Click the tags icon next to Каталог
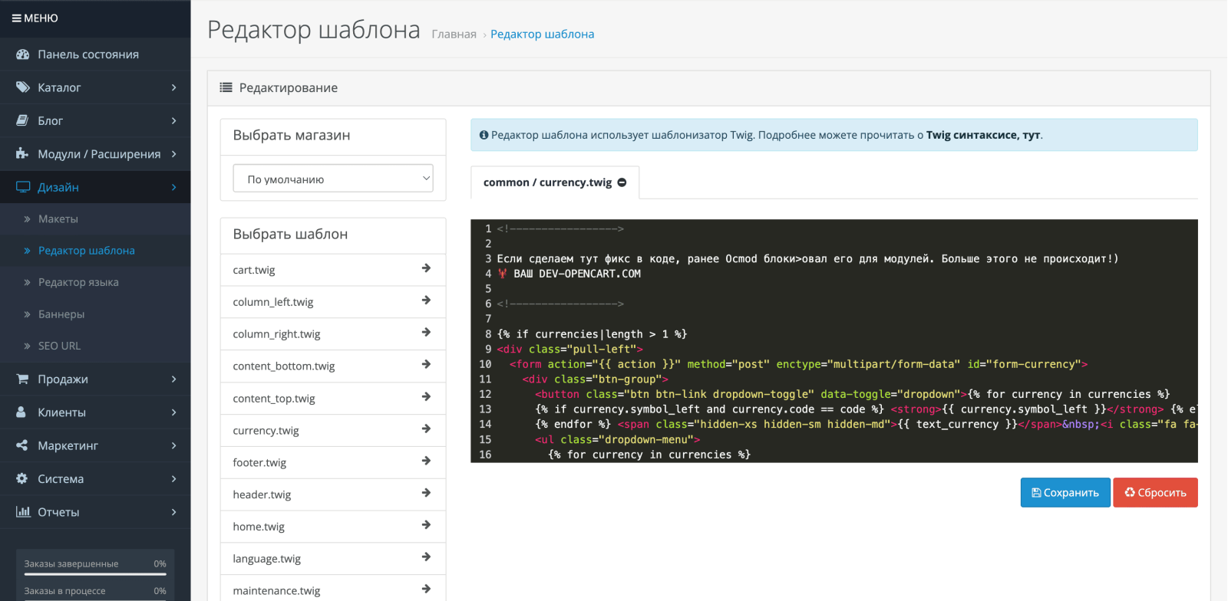This screenshot has height=601, width=1228. pyautogui.click(x=22, y=87)
